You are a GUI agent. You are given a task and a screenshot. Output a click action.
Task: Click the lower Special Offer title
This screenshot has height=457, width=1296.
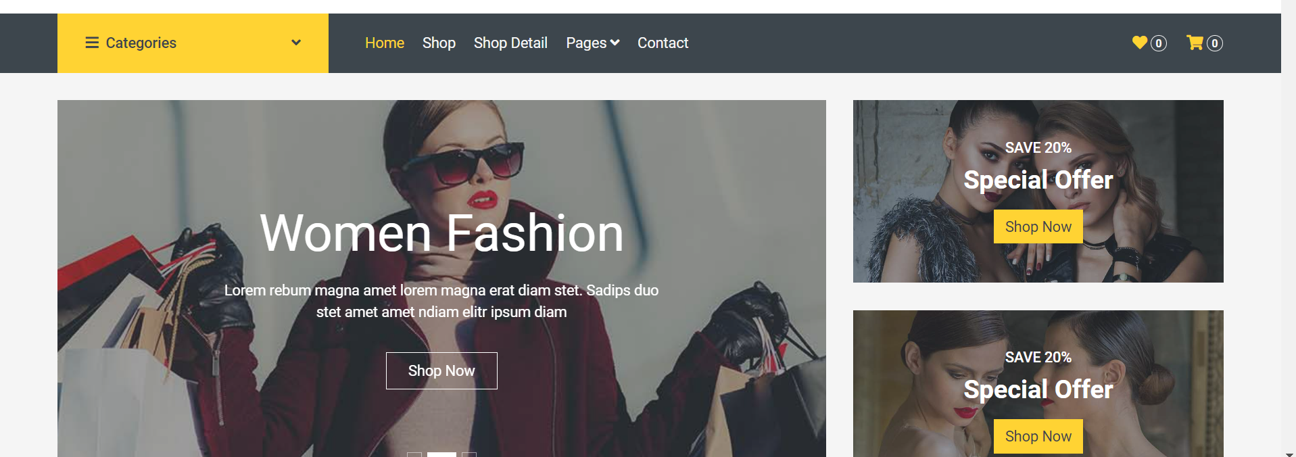[1038, 389]
